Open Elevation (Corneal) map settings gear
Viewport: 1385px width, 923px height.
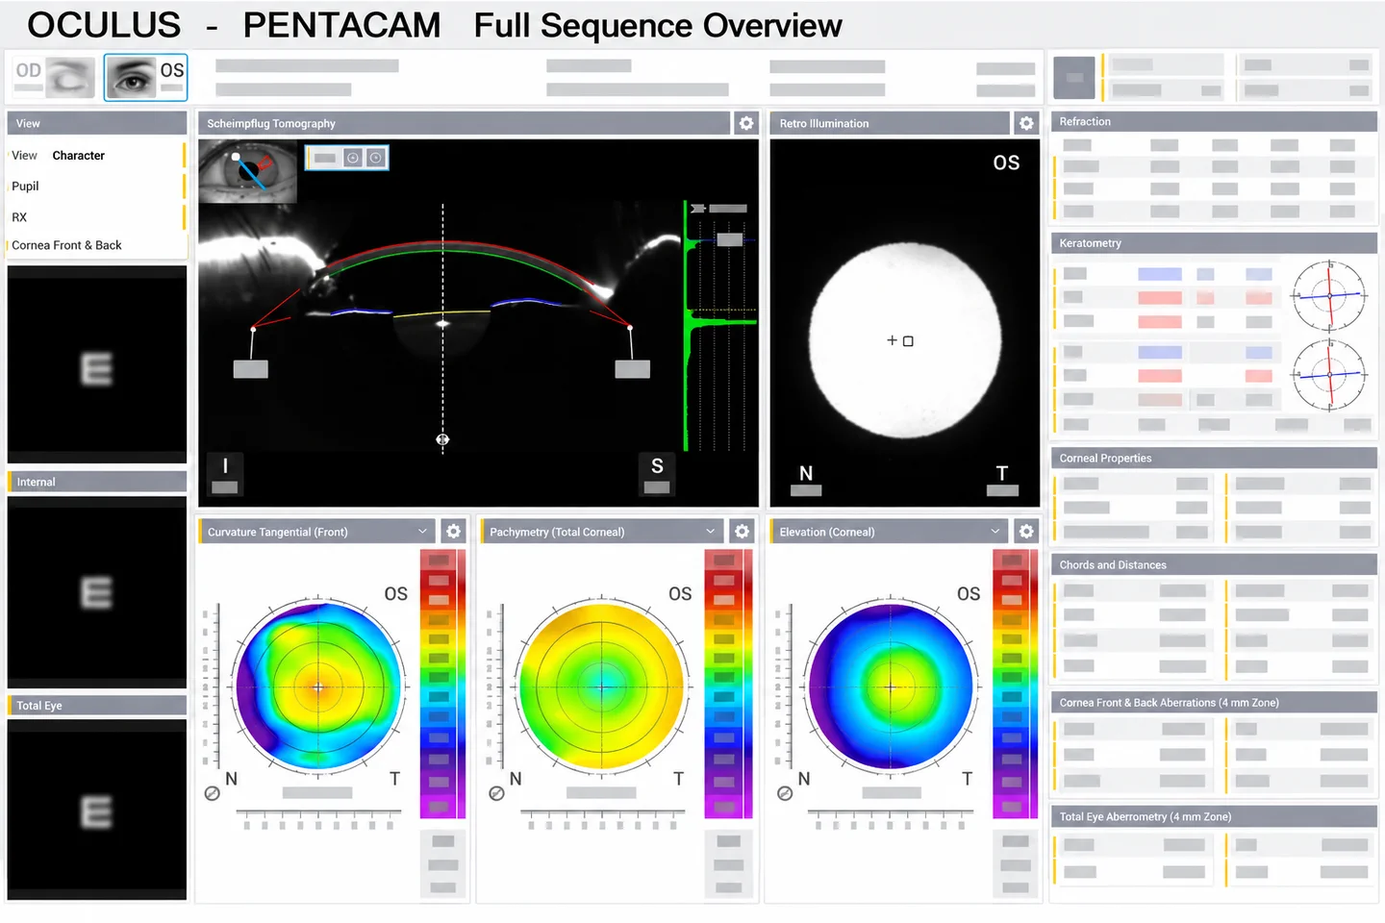click(1026, 531)
